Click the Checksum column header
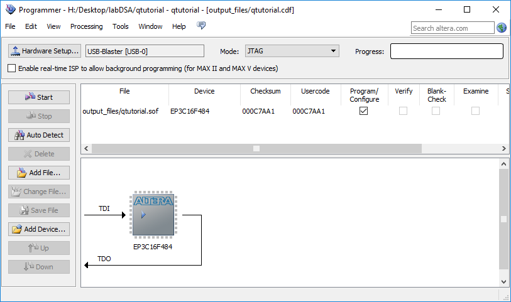 pos(265,91)
